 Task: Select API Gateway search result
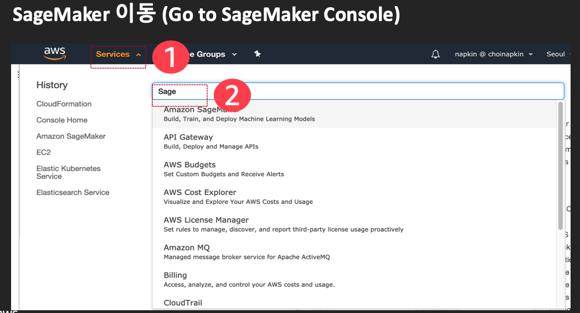(354, 142)
